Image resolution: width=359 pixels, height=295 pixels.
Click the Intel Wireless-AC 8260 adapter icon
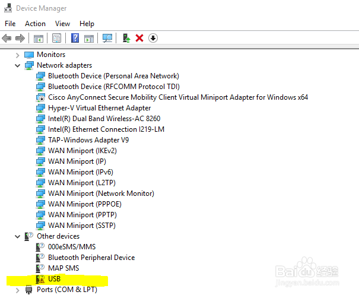(x=40, y=119)
